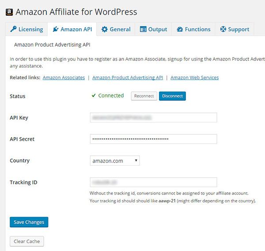Screen dimensions: 265x251
Task: Focus the API Key input field
Action: [153, 118]
